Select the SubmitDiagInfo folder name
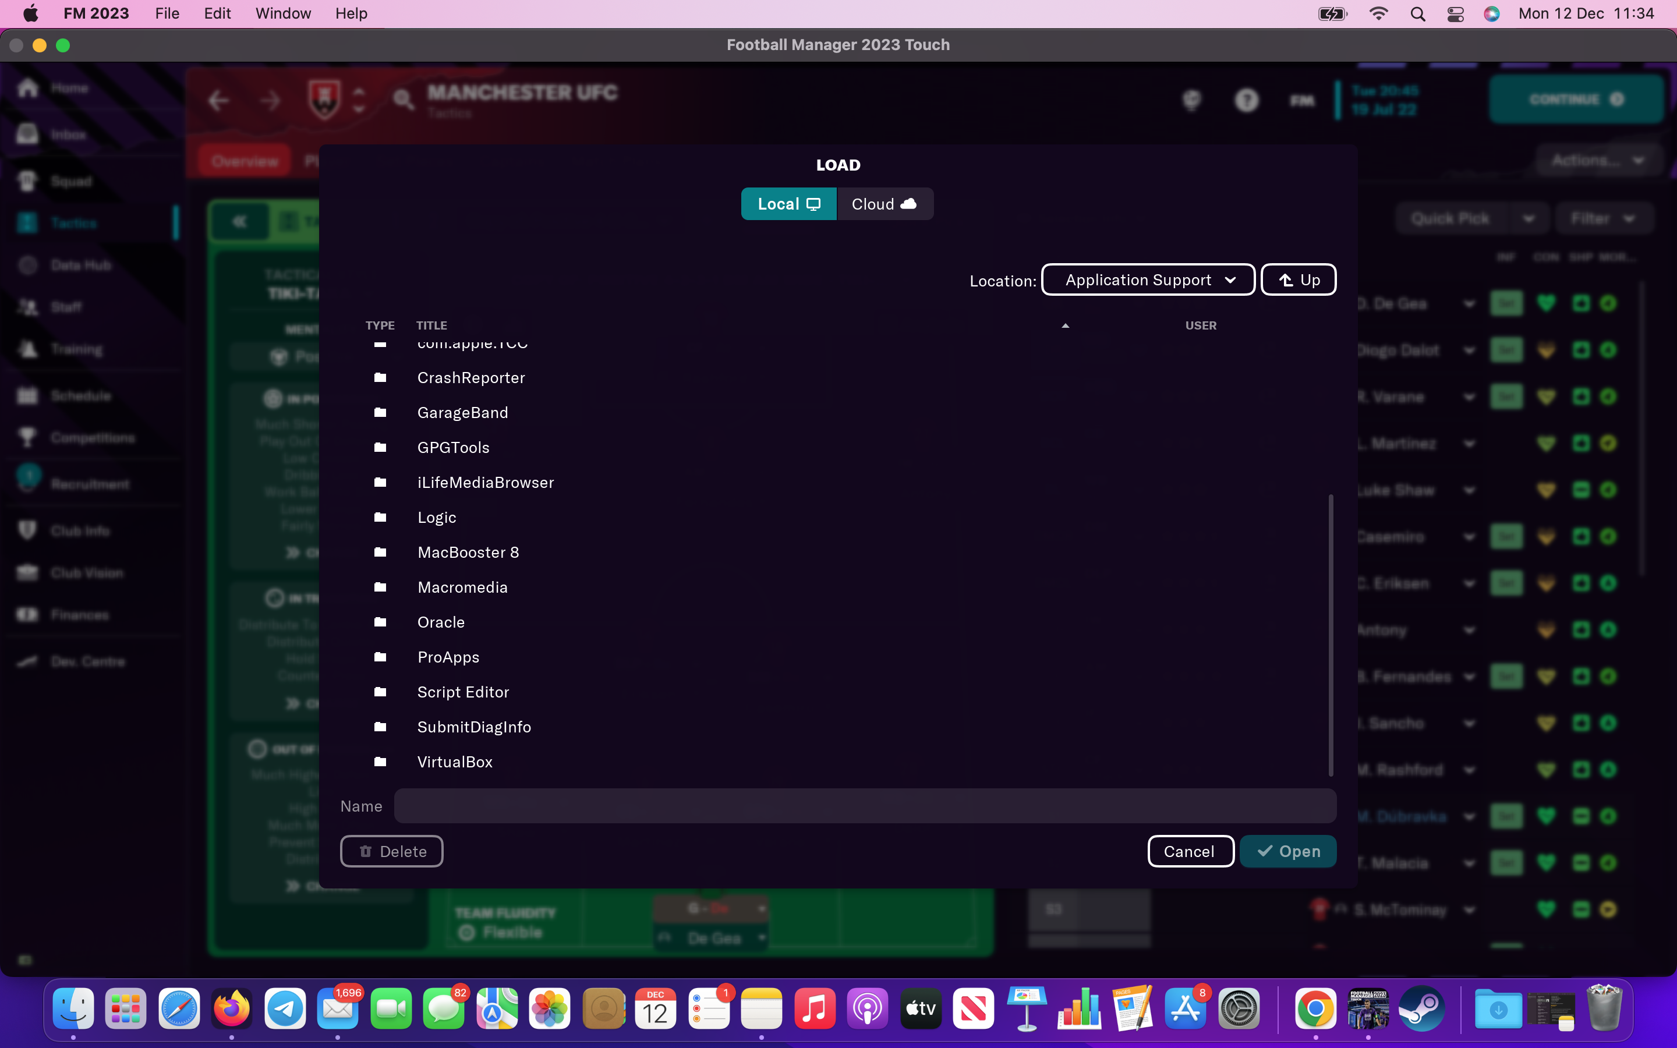This screenshot has width=1677, height=1048. coord(474,727)
